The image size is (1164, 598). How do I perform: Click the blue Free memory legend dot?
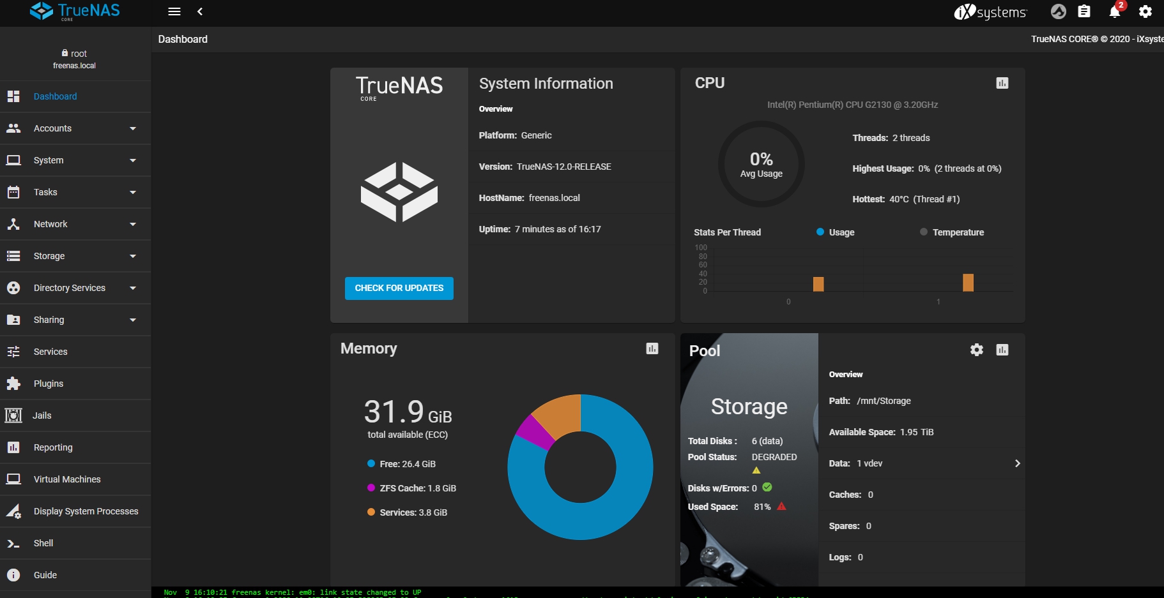371,463
